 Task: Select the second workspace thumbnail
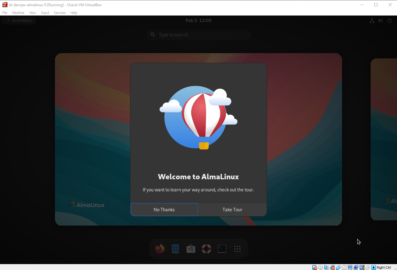[x=384, y=139]
